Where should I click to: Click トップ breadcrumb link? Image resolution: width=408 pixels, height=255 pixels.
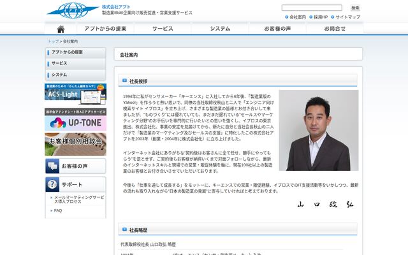(x=54, y=41)
